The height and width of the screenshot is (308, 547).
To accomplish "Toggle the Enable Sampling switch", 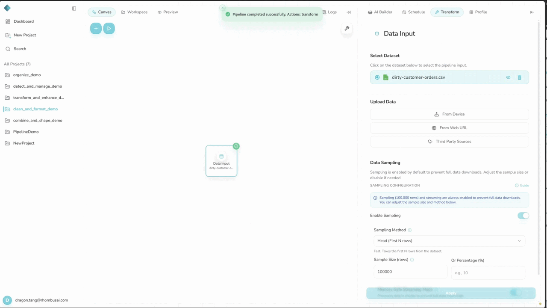I will coord(523,216).
